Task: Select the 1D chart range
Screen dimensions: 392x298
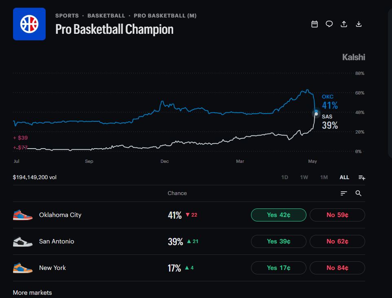Action: pyautogui.click(x=284, y=177)
